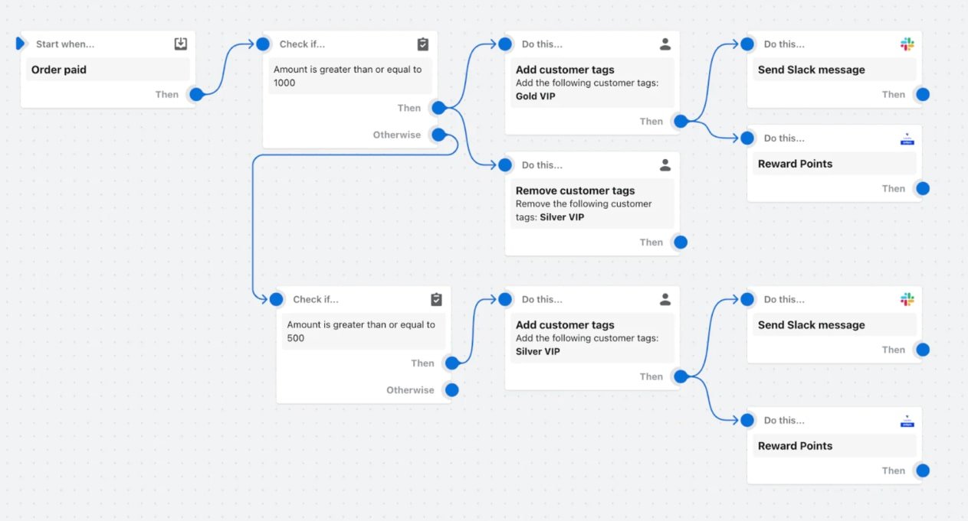Open the Amount greater than or equal to 1000 condition
Viewport: 968px width, 521px height.
(x=350, y=76)
